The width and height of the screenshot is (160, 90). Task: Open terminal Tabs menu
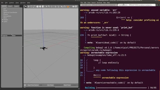click(104, 3)
